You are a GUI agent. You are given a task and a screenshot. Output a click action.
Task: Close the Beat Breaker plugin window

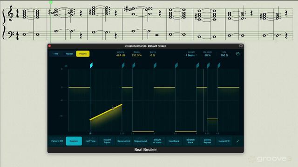(50, 46)
